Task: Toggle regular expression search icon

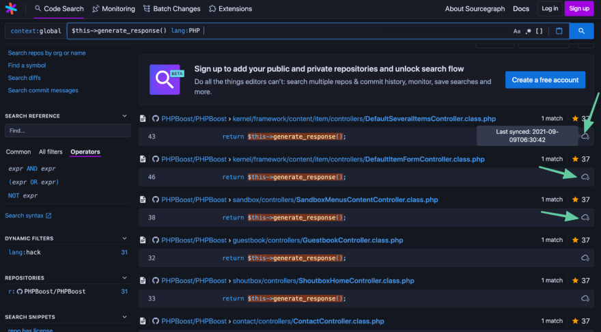Action: click(528, 31)
